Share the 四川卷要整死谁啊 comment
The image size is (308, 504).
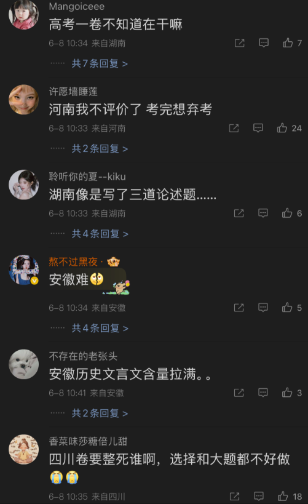(235, 496)
